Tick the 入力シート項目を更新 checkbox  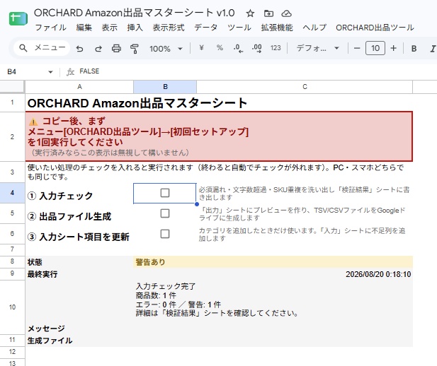[x=165, y=234]
